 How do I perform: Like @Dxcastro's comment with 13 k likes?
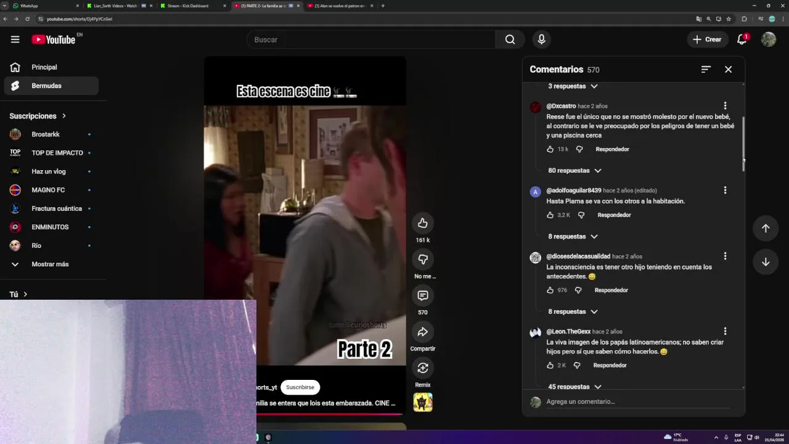tap(550, 149)
